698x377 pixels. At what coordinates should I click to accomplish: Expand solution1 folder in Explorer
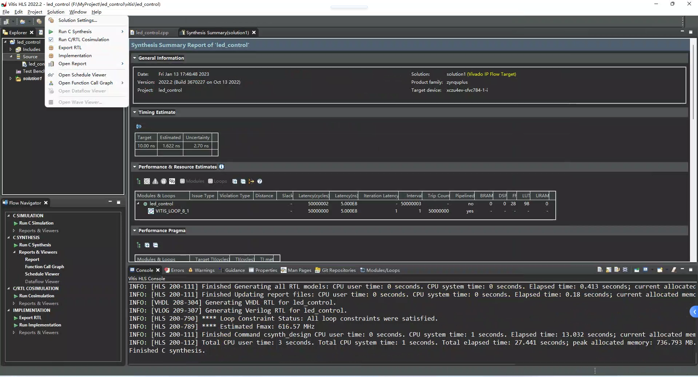pos(11,79)
